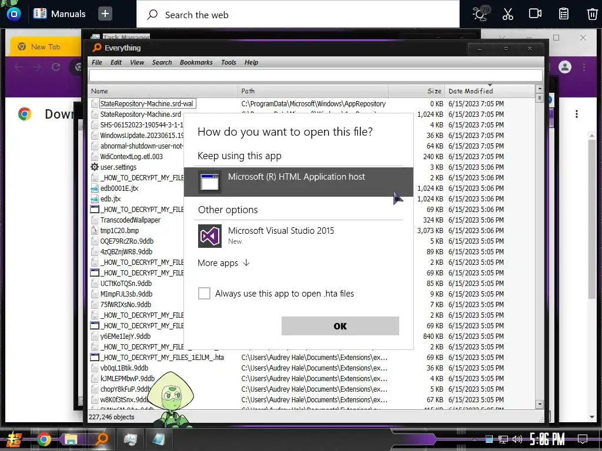The height and width of the screenshot is (451, 602).
Task: Click the volume icon in system tray
Action: pyautogui.click(x=517, y=439)
